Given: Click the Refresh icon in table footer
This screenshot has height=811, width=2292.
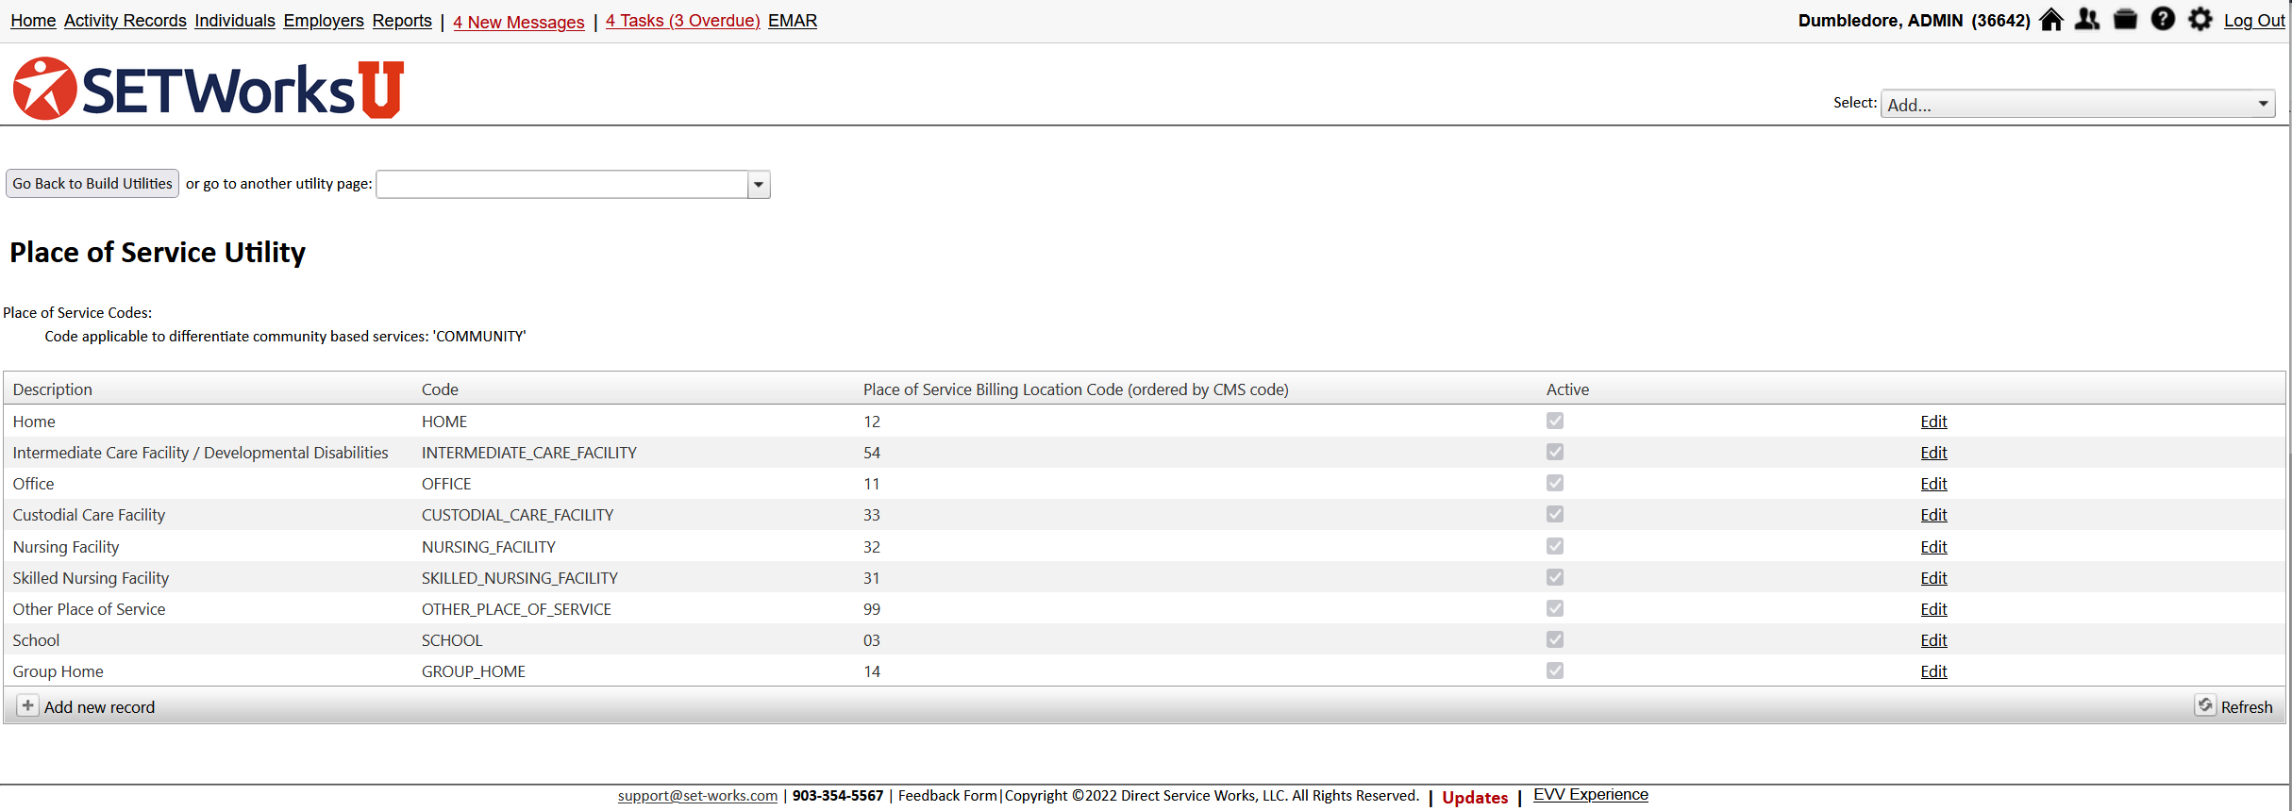Looking at the screenshot, I should click(2205, 705).
